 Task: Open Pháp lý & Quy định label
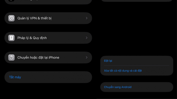(x=32, y=38)
